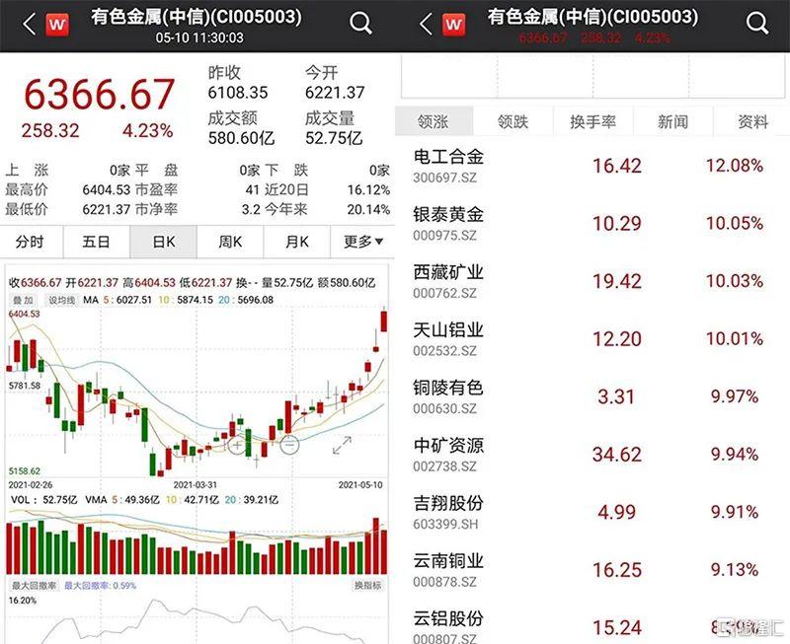The height and width of the screenshot is (644, 790).
Task: Open stock row 西藏矿业 000762.SZ
Action: 592,282
